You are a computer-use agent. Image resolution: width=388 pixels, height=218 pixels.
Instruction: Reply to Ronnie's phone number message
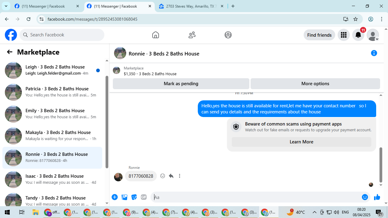tap(171, 176)
